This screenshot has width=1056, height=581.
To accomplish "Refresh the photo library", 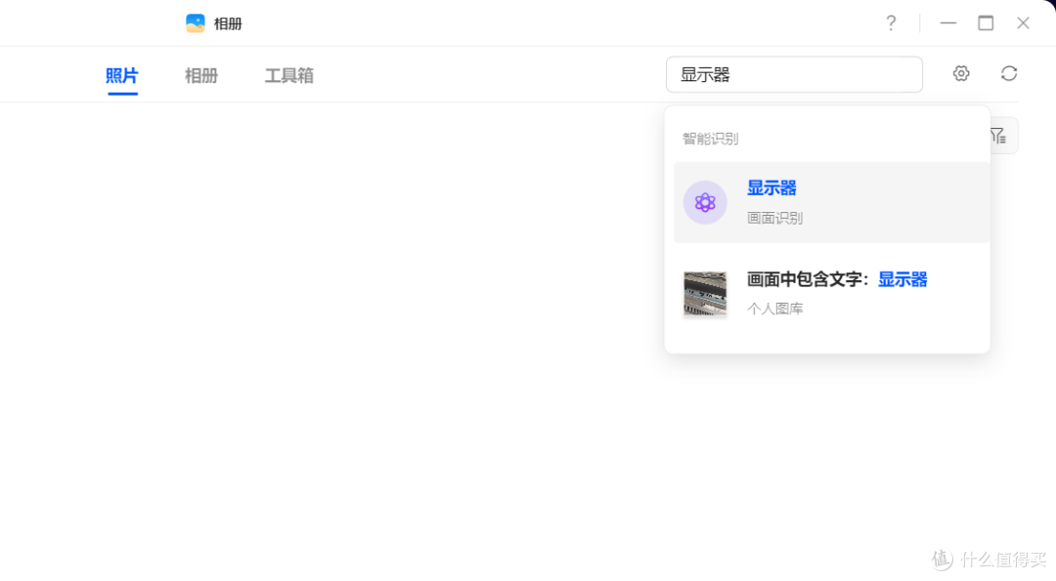I will pyautogui.click(x=1008, y=73).
